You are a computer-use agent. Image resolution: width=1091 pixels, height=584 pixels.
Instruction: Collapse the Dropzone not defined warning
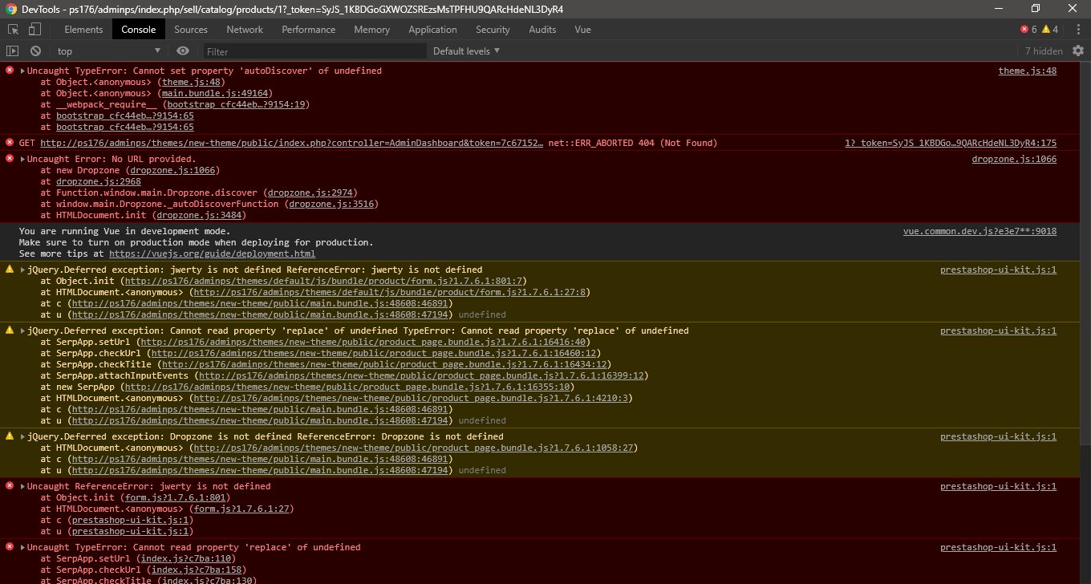pos(23,436)
